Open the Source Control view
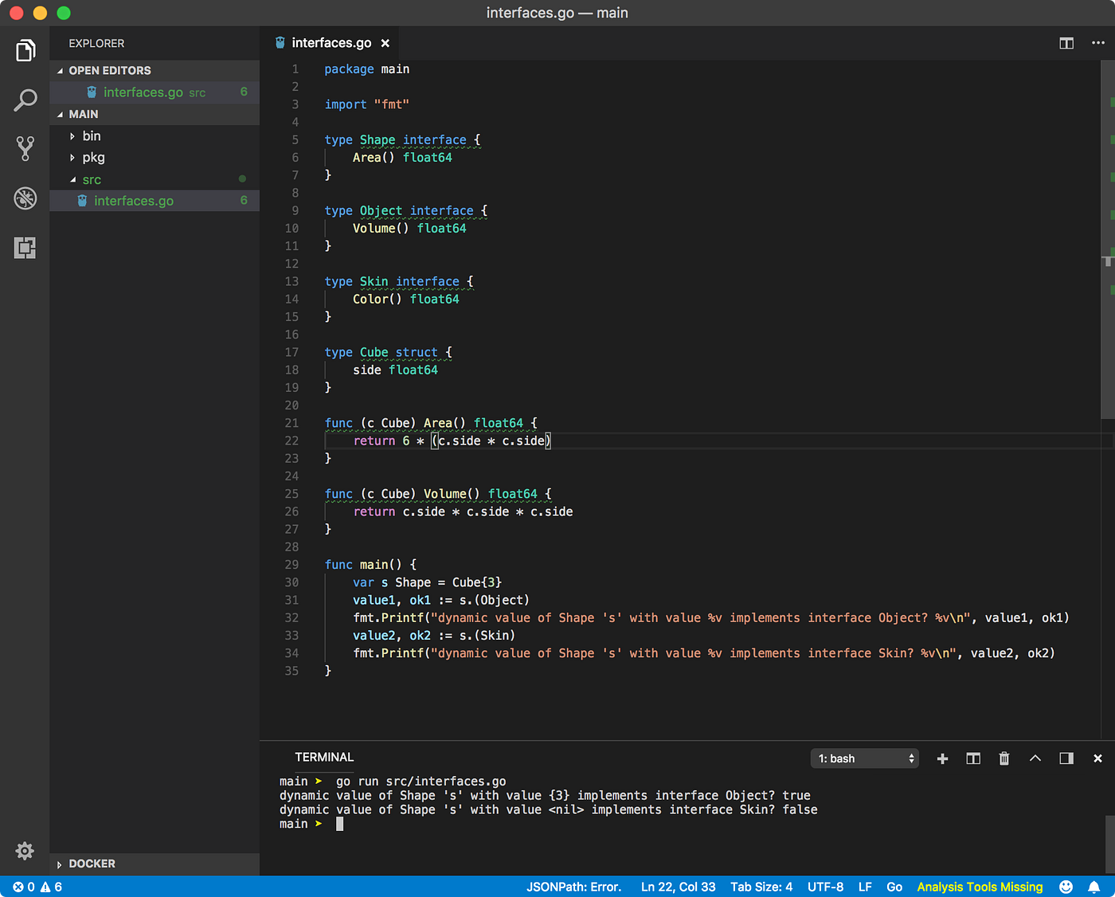Image resolution: width=1115 pixels, height=897 pixels. [x=25, y=149]
